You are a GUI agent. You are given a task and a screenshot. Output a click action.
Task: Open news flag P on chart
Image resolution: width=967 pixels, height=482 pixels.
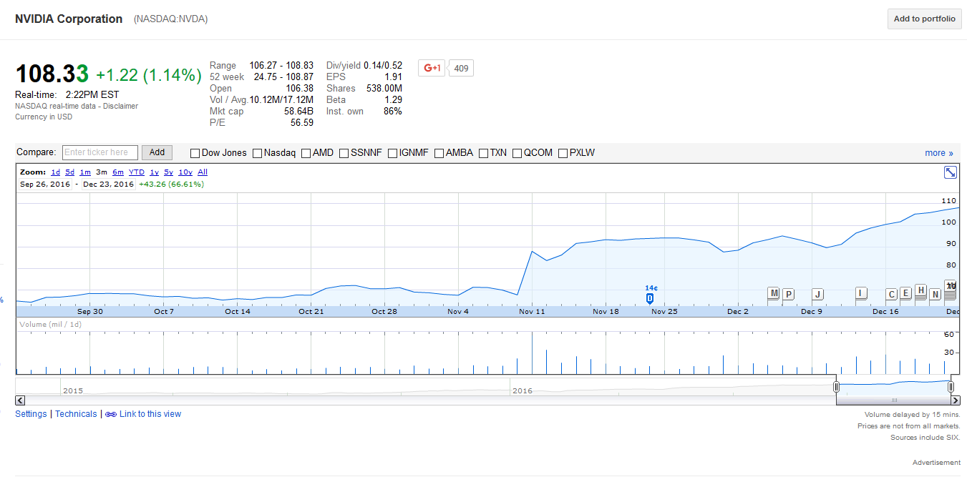(x=788, y=294)
